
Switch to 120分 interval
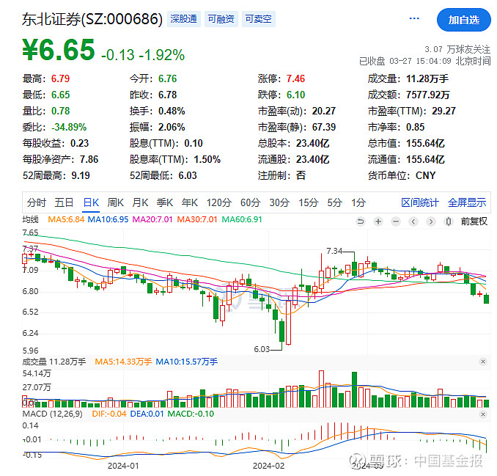pyautogui.click(x=219, y=202)
